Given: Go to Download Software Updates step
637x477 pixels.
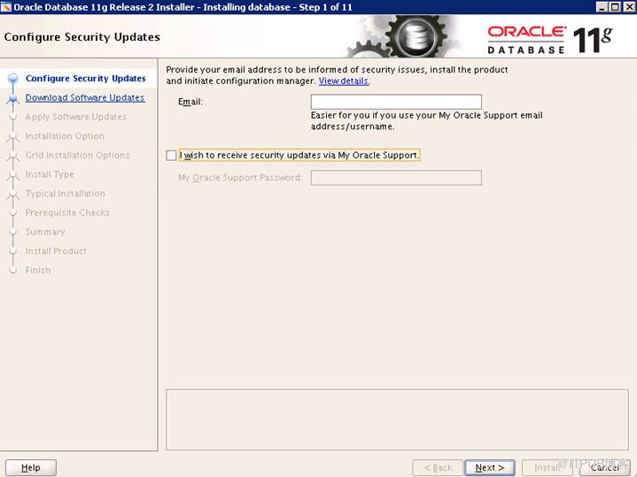Looking at the screenshot, I should click(x=85, y=98).
